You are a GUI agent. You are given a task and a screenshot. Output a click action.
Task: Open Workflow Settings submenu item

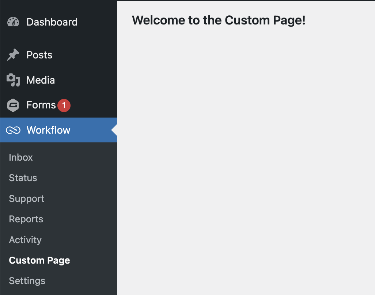[x=27, y=281]
